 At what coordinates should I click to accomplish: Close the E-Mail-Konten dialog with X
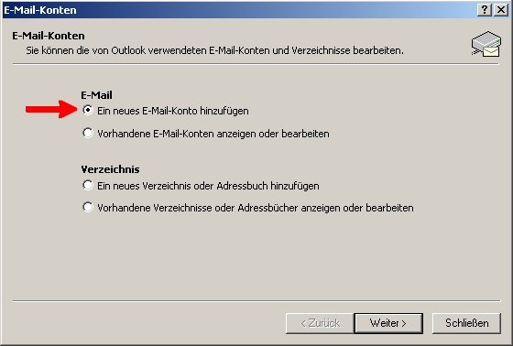click(x=501, y=10)
